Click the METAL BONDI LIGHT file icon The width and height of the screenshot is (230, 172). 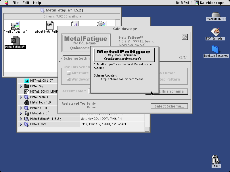pyautogui.click(x=27, y=91)
